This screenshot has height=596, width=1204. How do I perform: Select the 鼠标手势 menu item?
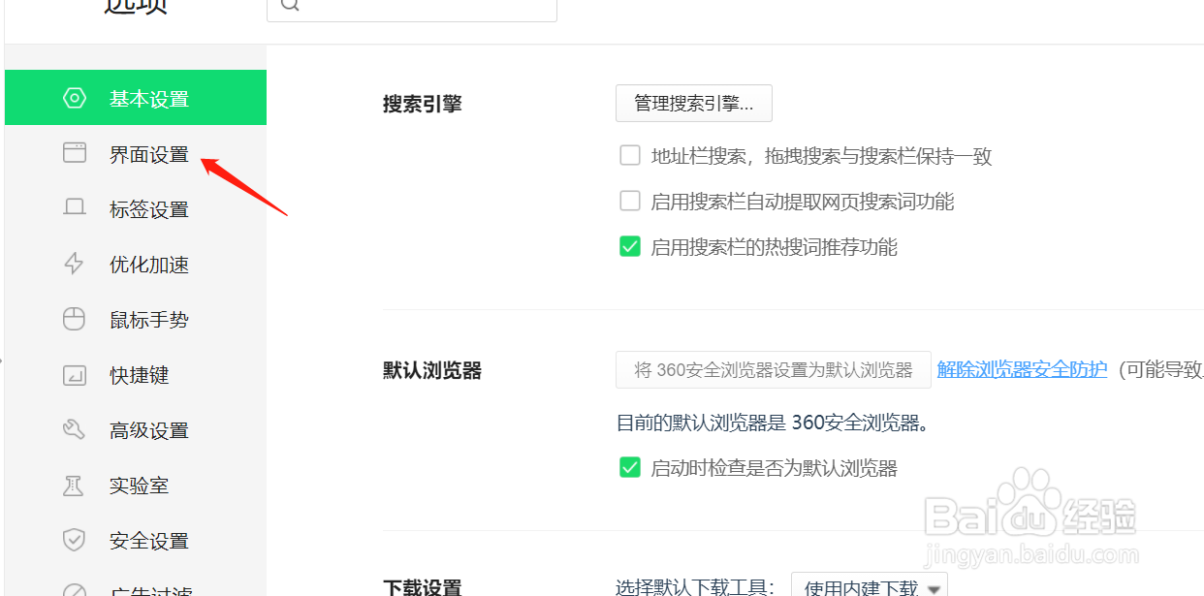click(136, 319)
